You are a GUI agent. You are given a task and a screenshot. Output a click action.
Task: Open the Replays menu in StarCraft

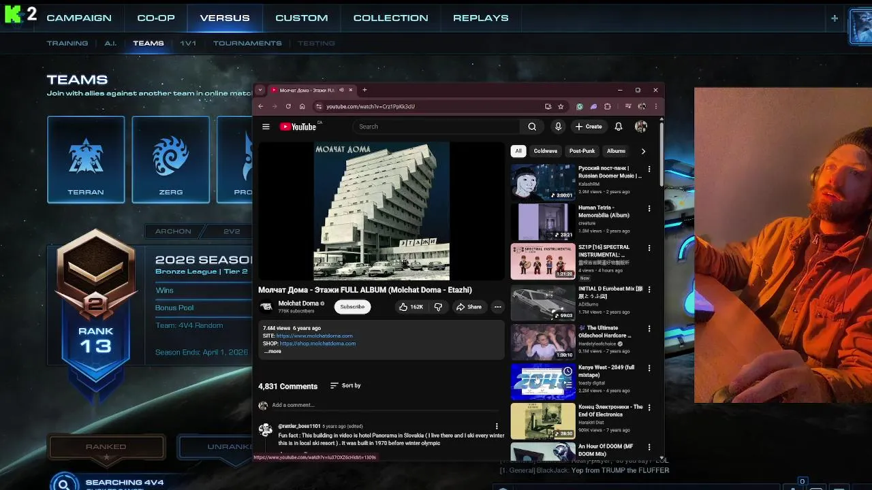pyautogui.click(x=481, y=18)
